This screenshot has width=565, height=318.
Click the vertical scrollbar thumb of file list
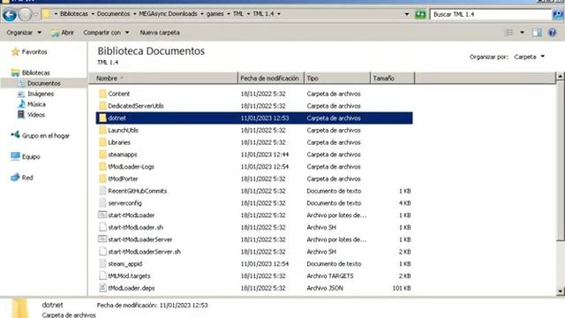click(561, 161)
